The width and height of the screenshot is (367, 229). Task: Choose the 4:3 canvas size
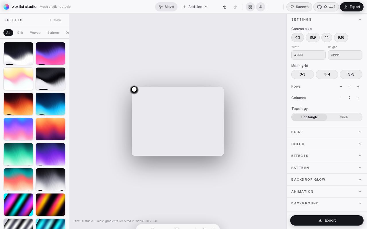298,37
